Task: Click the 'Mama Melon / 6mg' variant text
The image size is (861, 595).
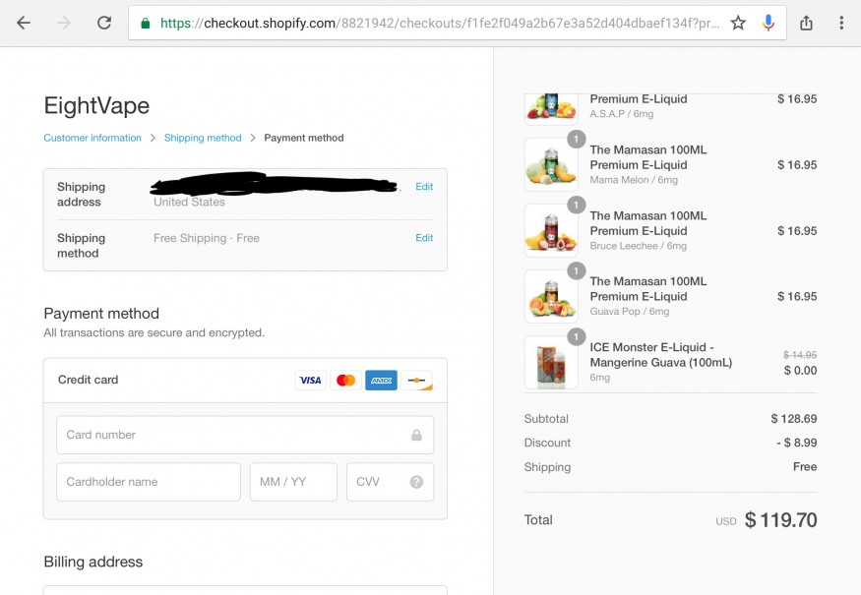Action: click(634, 180)
